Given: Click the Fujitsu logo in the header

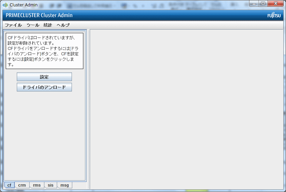Looking at the screenshot, I should [x=274, y=15].
